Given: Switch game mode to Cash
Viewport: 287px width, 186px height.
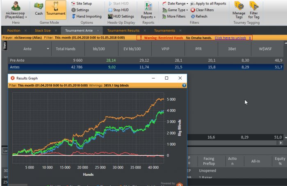Looking at the screenshot, I should (x=39, y=9).
